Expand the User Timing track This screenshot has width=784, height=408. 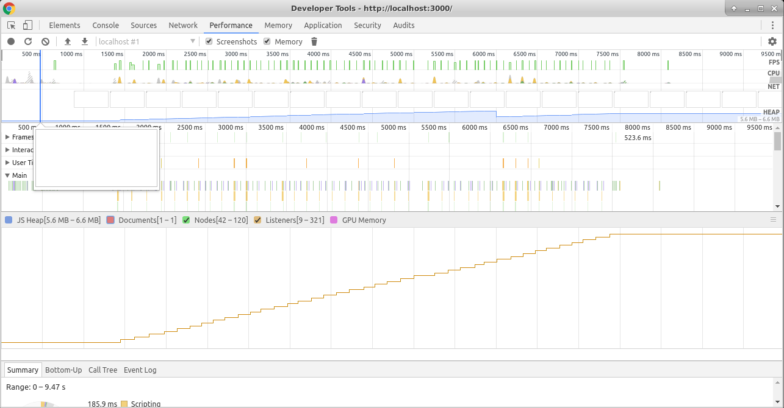(x=7, y=163)
